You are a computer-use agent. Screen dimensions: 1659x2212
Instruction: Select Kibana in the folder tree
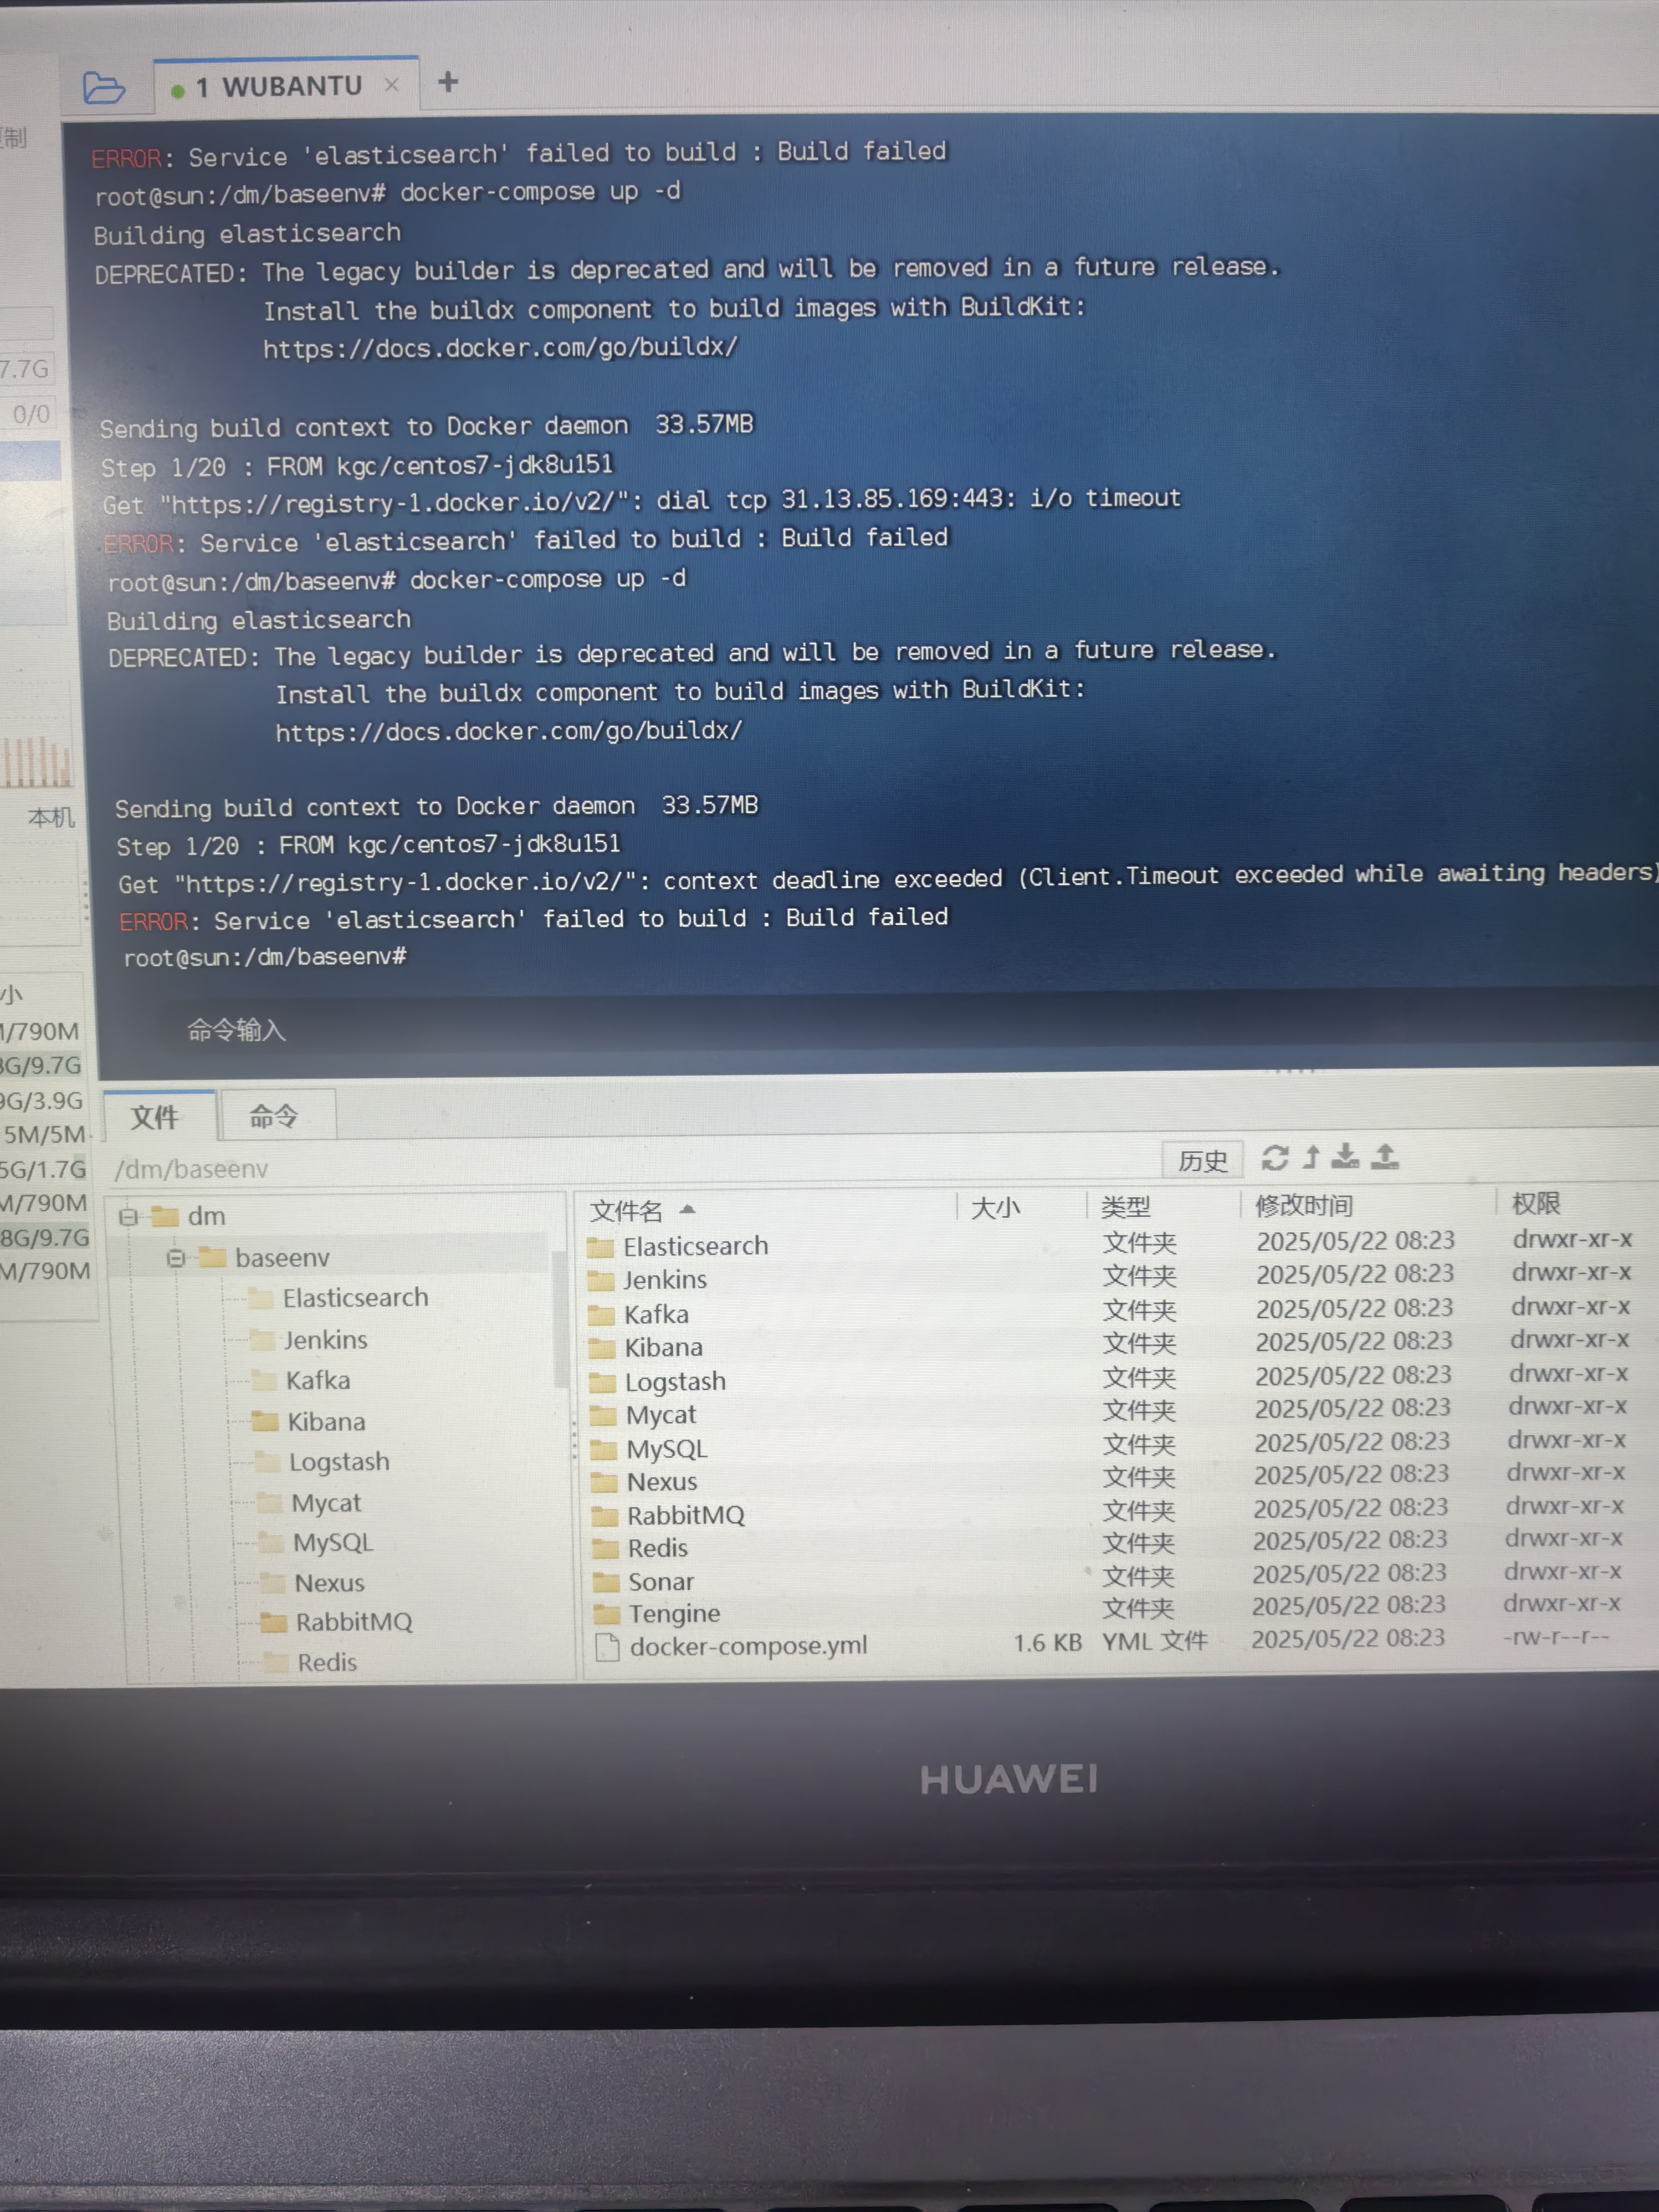click(326, 1422)
